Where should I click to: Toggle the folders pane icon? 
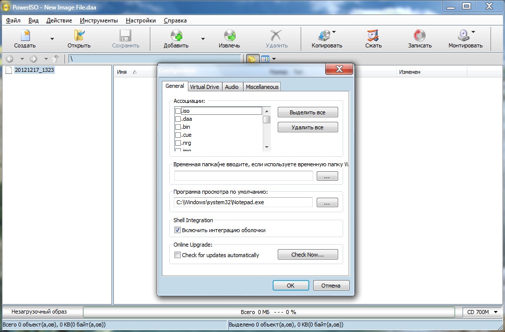pyautogui.click(x=252, y=59)
